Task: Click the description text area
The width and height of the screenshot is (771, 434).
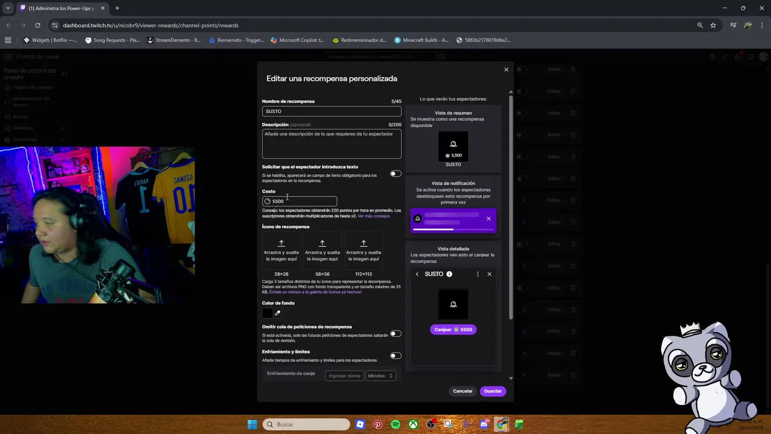Action: [x=331, y=144]
